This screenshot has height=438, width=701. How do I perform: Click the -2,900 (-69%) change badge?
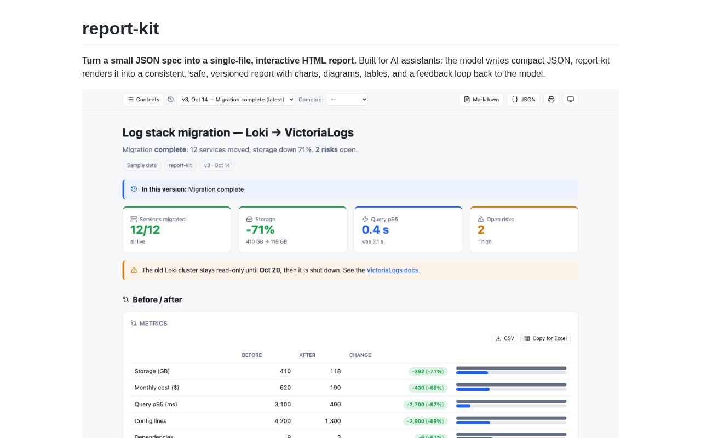click(426, 421)
